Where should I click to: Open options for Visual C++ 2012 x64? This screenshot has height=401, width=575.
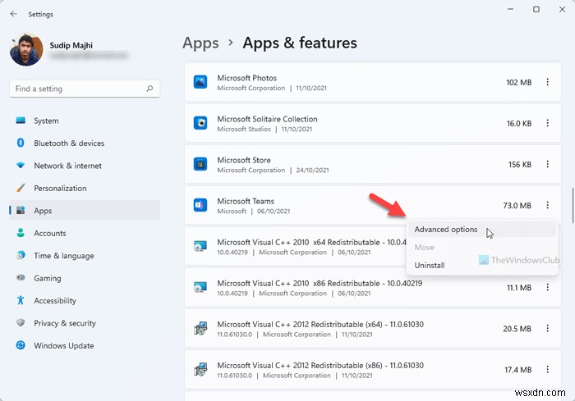coord(548,328)
